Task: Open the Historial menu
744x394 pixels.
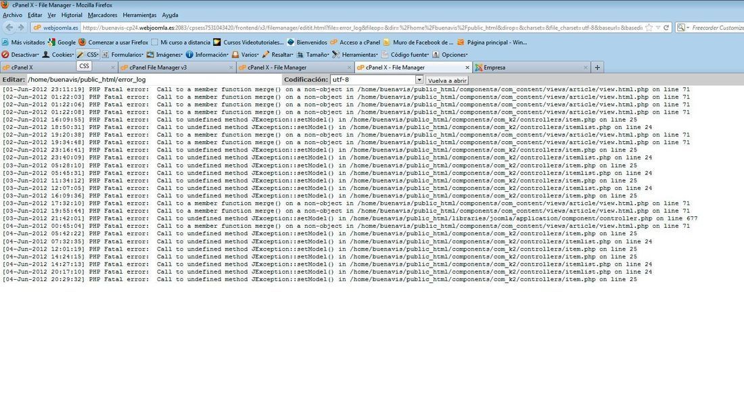Action: (72, 15)
